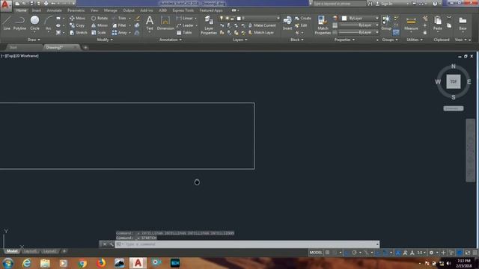Image resolution: width=479 pixels, height=269 pixels.
Task: Expand the Draw panel
Action: tap(34, 40)
